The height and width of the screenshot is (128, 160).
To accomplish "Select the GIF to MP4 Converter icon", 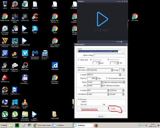I will pyautogui.click(x=45, y=55).
